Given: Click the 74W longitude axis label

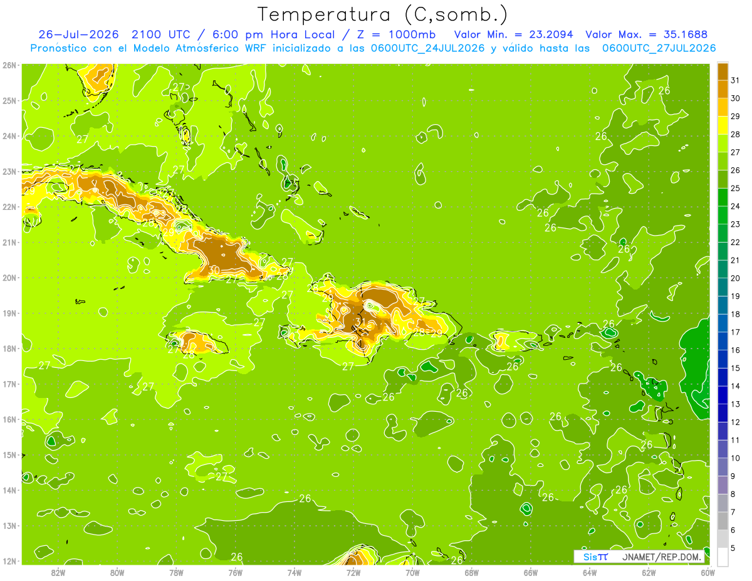Looking at the screenshot, I should 295,572.
